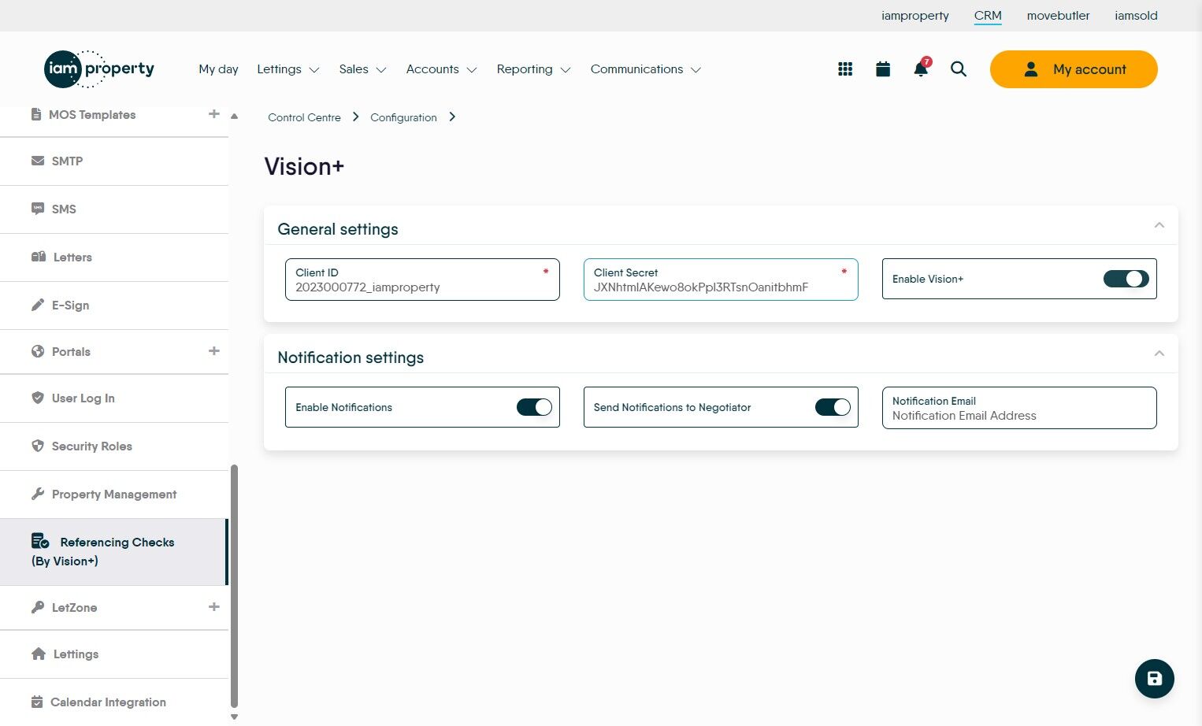
Task: Expand the Communications dropdown menu
Action: 645,69
